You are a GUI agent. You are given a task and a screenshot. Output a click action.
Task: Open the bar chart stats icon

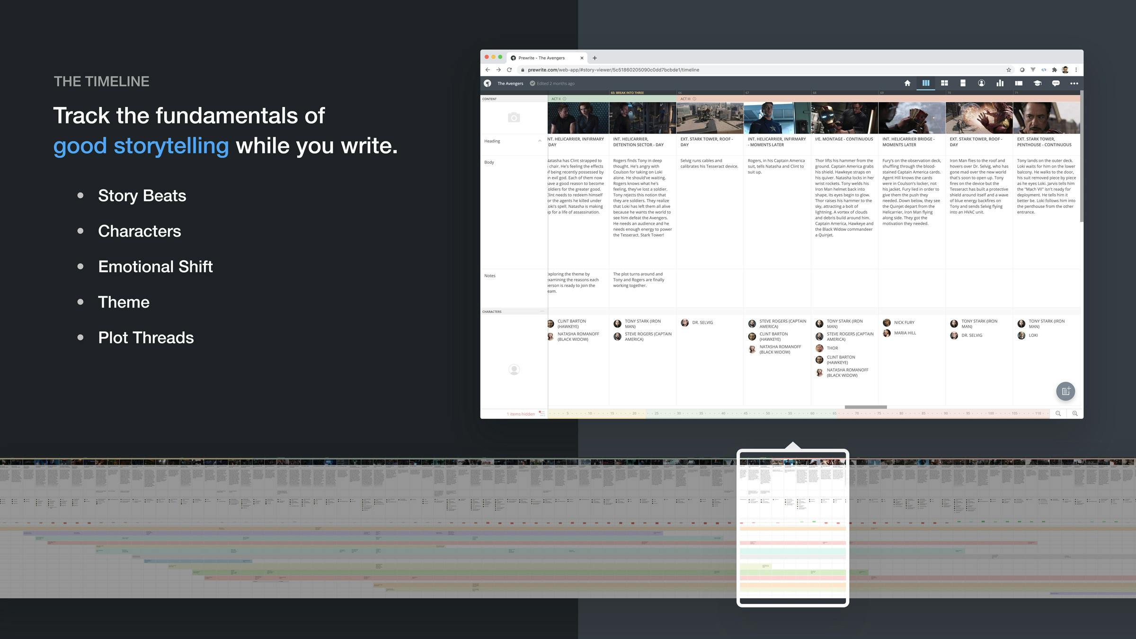[1000, 83]
